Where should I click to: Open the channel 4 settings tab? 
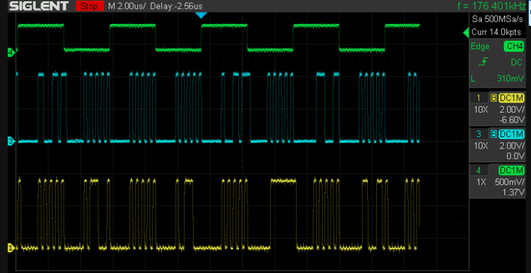[x=479, y=170]
